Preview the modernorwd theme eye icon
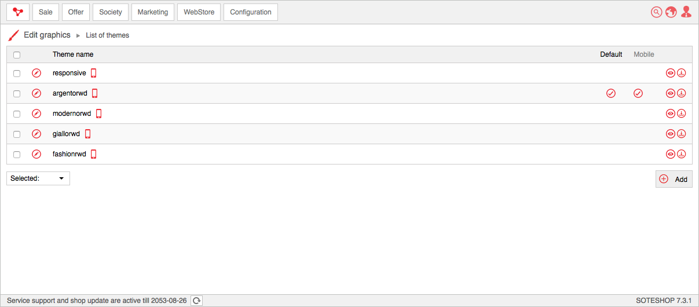The height and width of the screenshot is (307, 699). (x=671, y=114)
